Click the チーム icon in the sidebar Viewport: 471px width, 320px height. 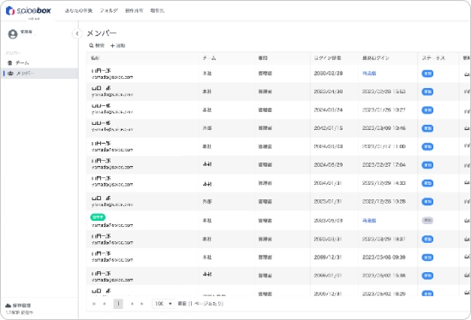(10, 62)
